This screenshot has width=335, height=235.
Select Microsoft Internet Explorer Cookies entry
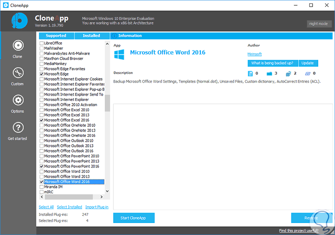tap(73, 79)
